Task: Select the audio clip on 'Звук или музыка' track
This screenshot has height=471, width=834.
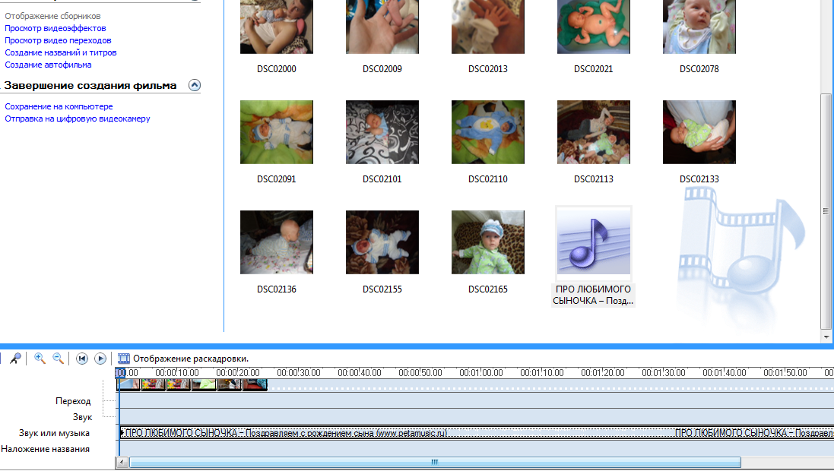Action: coord(477,433)
